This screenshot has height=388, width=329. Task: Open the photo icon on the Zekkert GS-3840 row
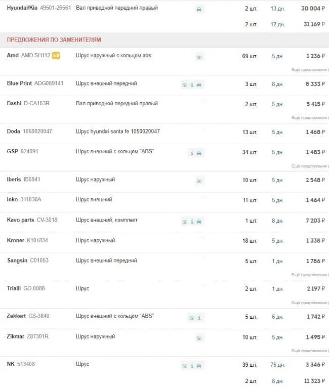[192, 318]
